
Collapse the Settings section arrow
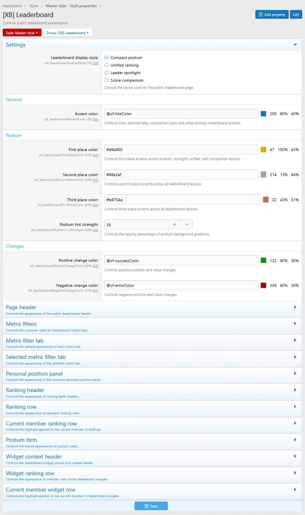(x=295, y=45)
